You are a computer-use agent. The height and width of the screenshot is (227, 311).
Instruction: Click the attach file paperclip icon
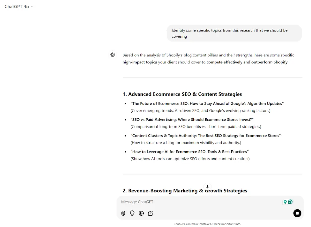coord(123,213)
